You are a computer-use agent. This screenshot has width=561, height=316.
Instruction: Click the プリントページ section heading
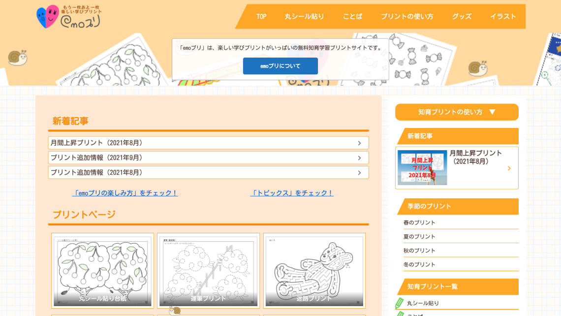coord(84,215)
